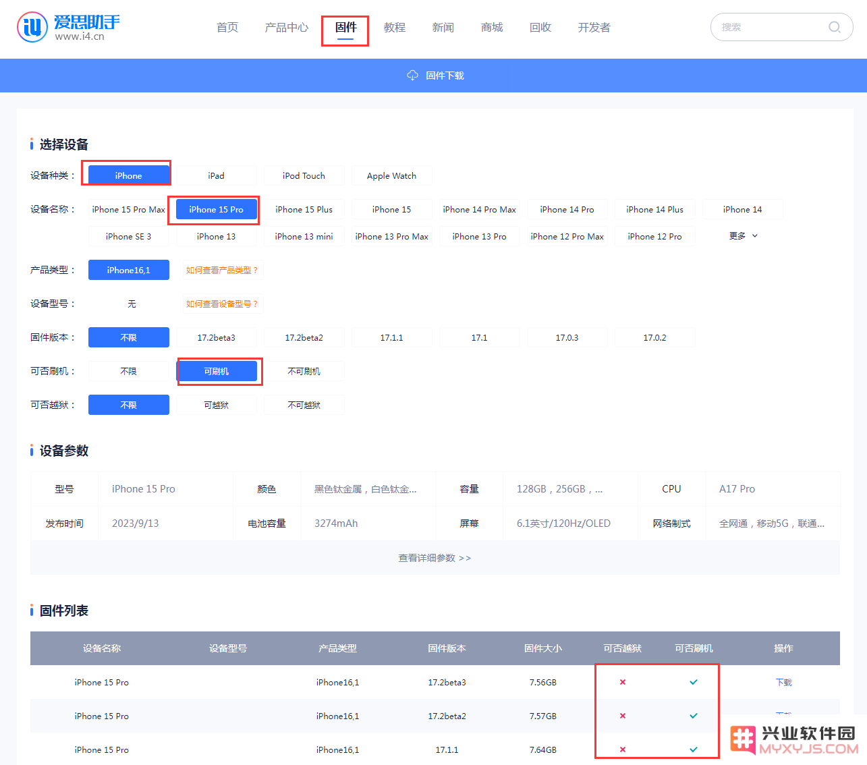867x765 pixels.
Task: Open the 新闻 nav tab
Action: click(x=443, y=28)
